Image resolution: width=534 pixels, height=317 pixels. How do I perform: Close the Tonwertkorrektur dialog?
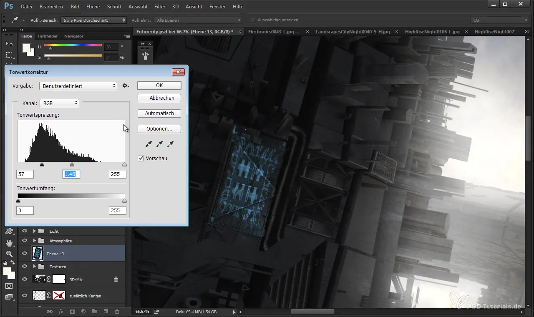[178, 72]
